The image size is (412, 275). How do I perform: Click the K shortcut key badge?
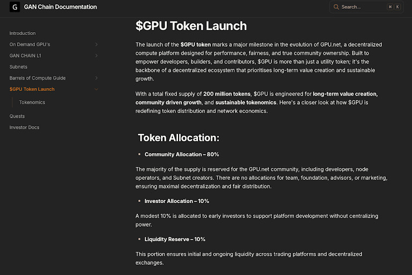click(x=398, y=7)
